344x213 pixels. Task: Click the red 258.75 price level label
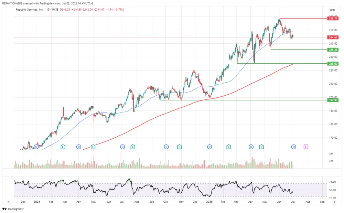[332, 18]
